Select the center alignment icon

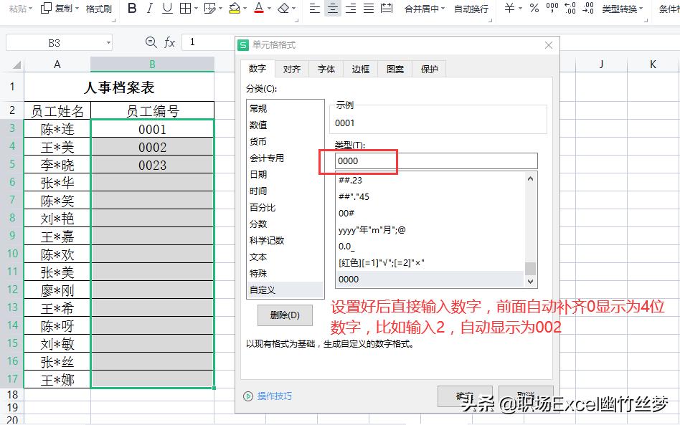[332, 9]
